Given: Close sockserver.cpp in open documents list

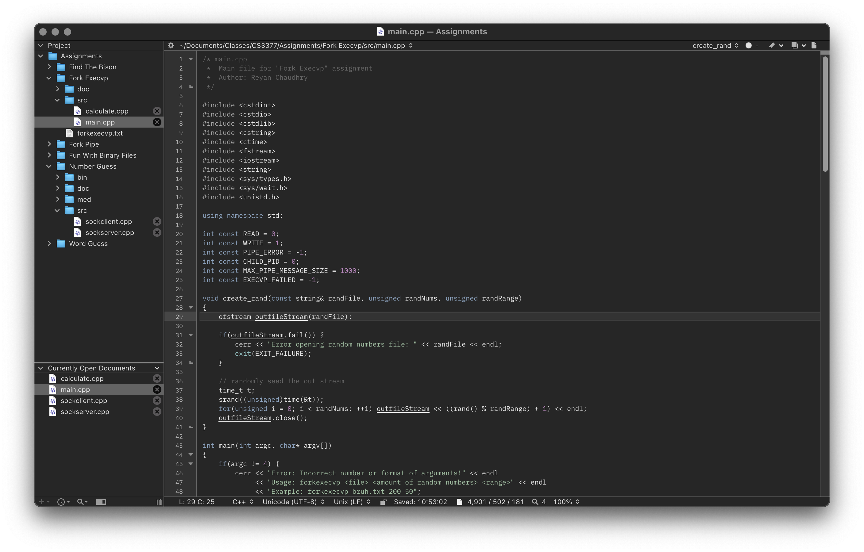Looking at the screenshot, I should pyautogui.click(x=157, y=412).
